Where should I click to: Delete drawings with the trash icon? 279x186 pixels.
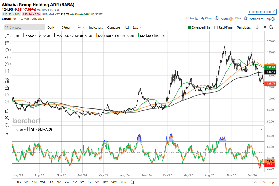point(7,111)
